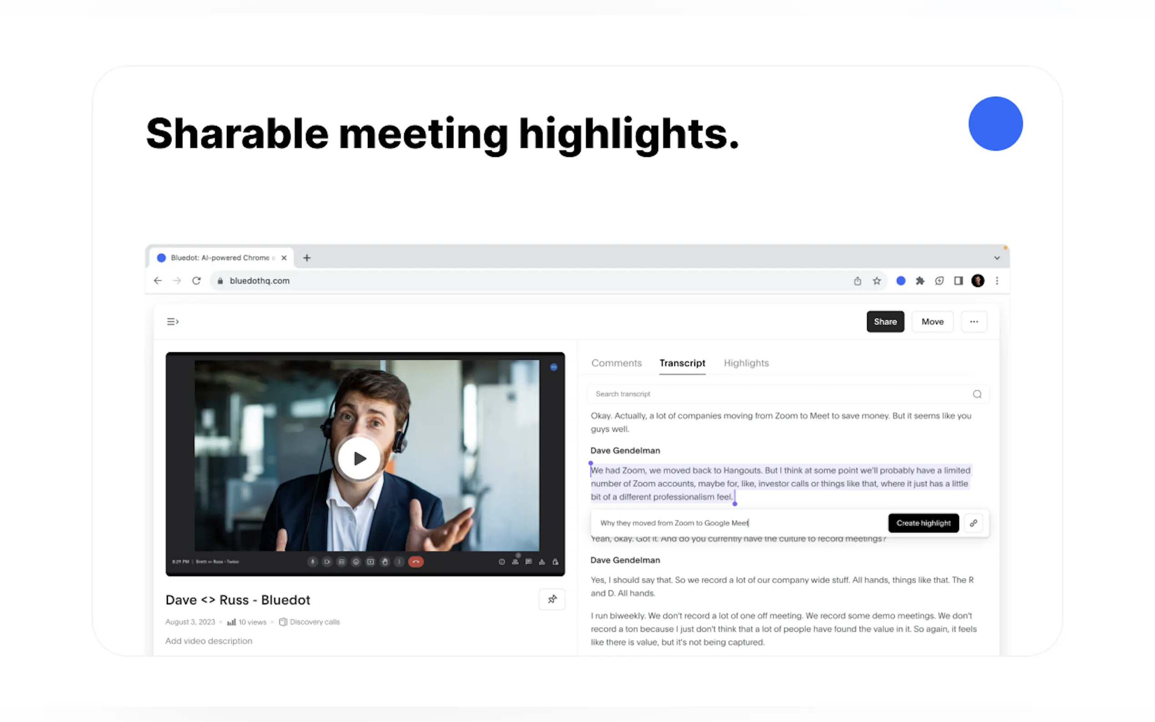Click the Dave <> Russ - Bluedot title
The image size is (1155, 722).
point(237,599)
